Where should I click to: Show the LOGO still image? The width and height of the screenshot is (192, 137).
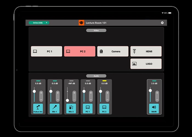146,64
